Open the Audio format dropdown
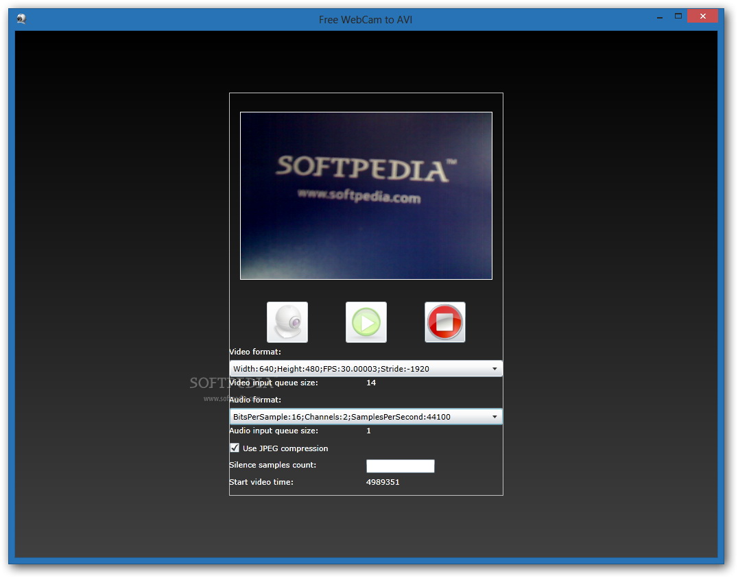This screenshot has height=578, width=738. pos(366,417)
